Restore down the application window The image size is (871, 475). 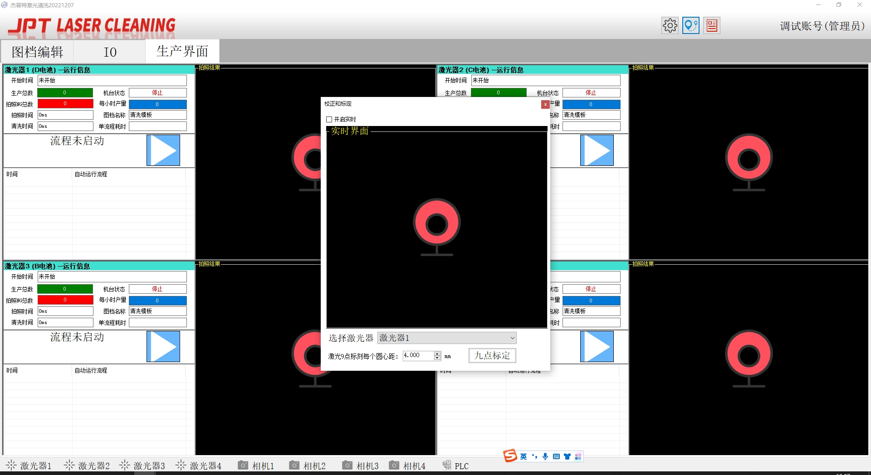pyautogui.click(x=839, y=5)
